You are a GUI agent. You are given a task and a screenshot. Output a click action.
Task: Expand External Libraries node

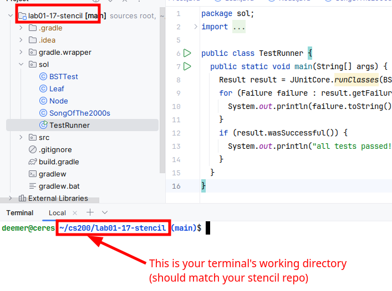click(x=11, y=198)
